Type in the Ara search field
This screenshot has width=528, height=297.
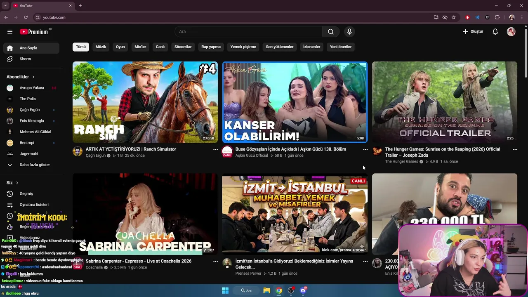pos(249,32)
